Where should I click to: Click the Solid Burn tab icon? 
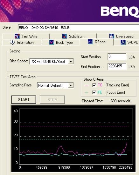(65, 36)
